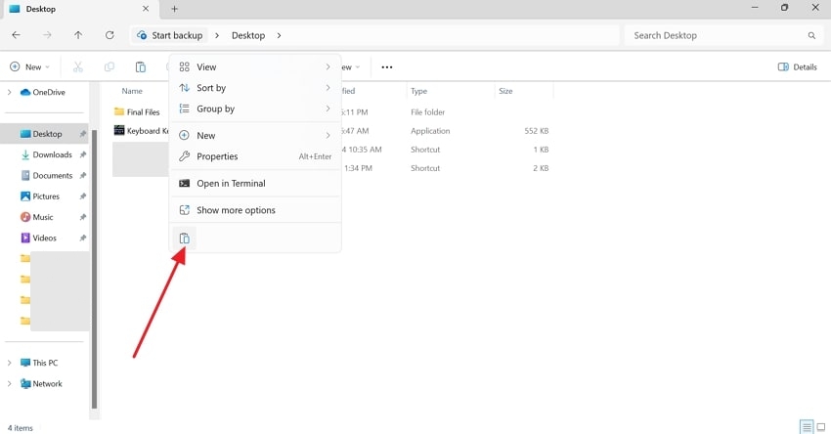Click the Copy icon in toolbar
This screenshot has height=434, width=831.
click(x=109, y=67)
